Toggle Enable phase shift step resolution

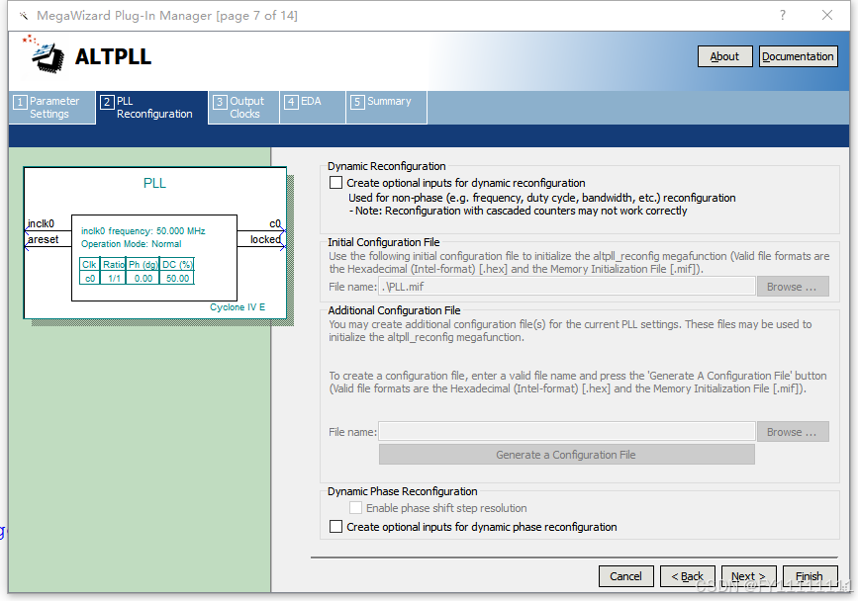(x=355, y=508)
